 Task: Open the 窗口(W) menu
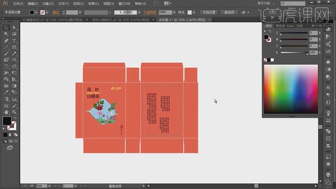(124, 4)
